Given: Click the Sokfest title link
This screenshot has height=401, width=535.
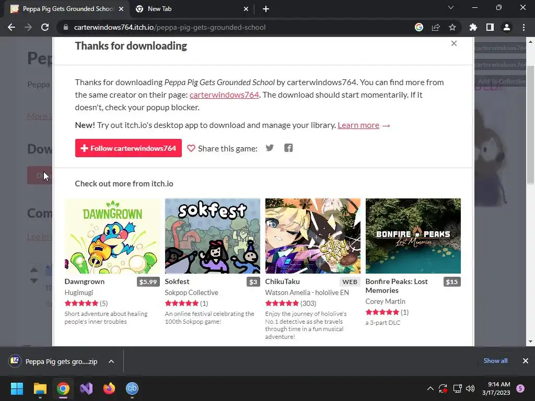Looking at the screenshot, I should 177,281.
